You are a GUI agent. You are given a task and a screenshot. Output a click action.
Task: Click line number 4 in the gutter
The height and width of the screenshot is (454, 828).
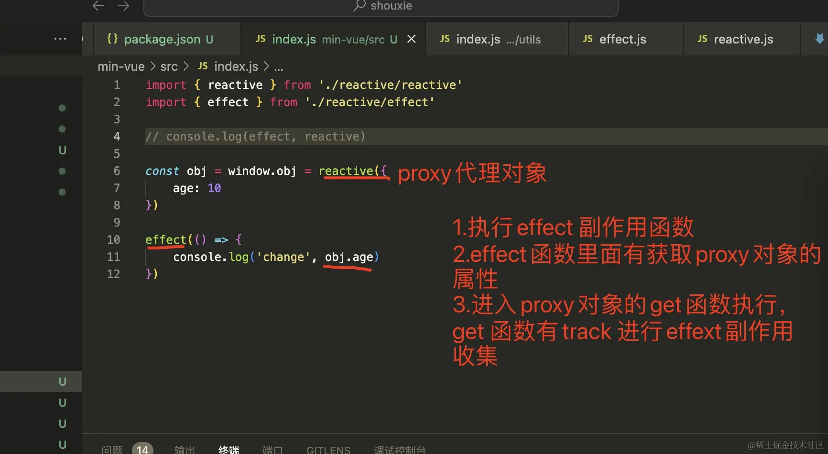coord(117,137)
